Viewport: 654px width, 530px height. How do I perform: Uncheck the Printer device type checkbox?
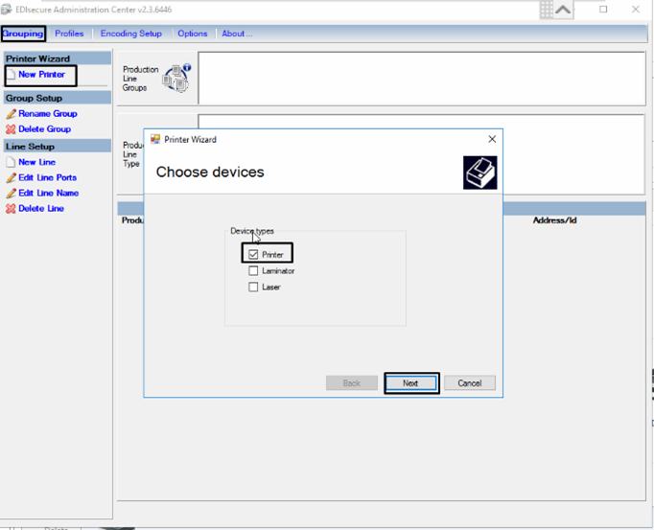253,255
